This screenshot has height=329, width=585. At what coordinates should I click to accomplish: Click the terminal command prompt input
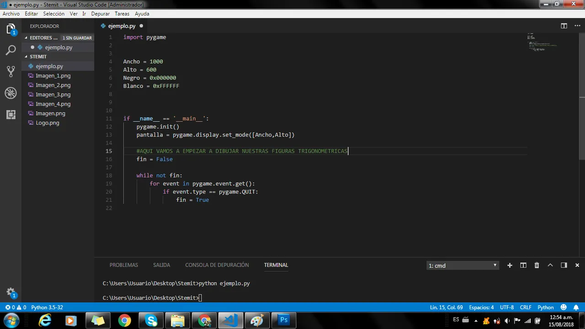(x=200, y=298)
